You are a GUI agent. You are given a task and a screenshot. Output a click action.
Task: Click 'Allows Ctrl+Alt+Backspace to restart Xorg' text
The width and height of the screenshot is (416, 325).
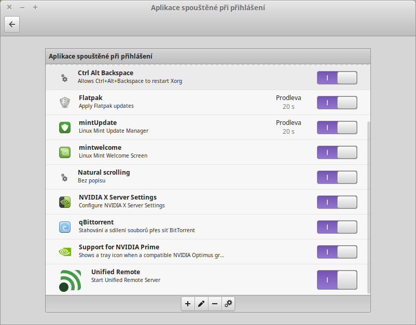130,81
